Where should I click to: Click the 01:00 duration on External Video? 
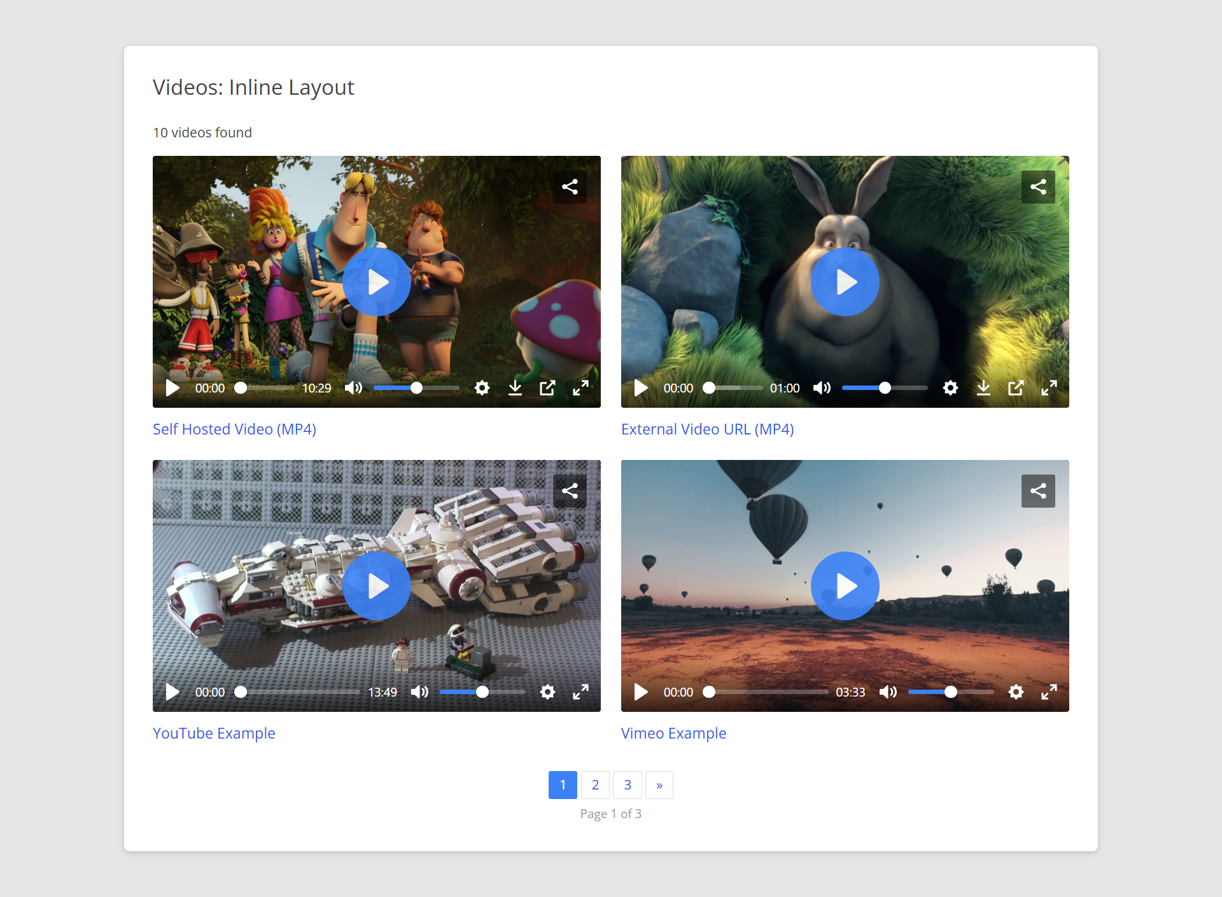pos(785,388)
